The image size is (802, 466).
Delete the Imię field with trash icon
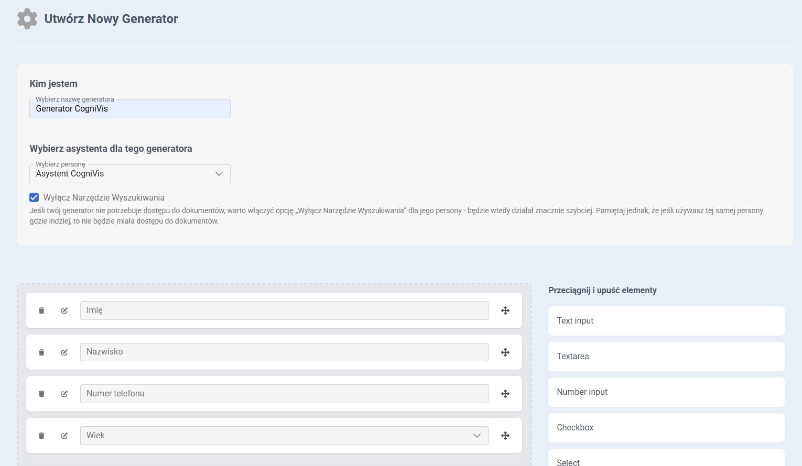[x=41, y=310]
